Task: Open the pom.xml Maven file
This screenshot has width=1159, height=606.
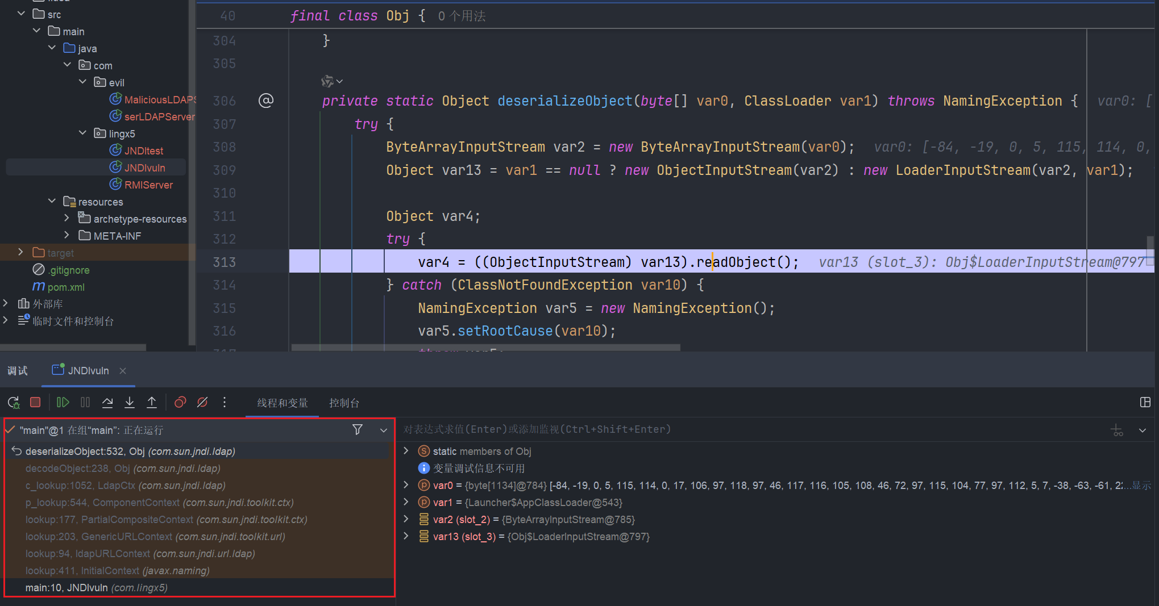Action: pyautogui.click(x=59, y=287)
